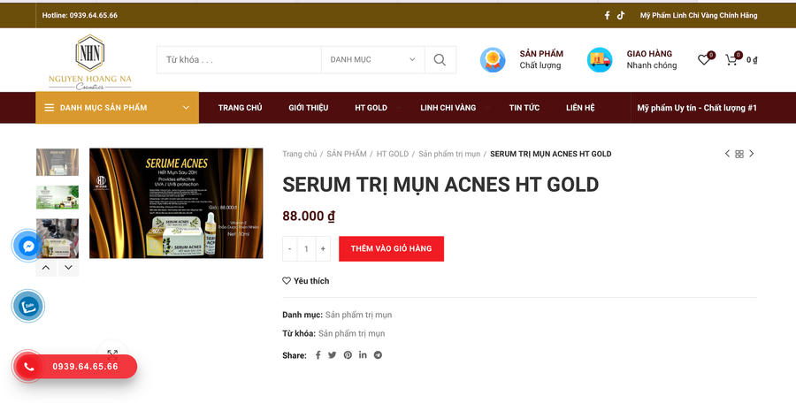The width and height of the screenshot is (796, 403).
Task: Open the wishlist heart icon in header
Action: (x=704, y=59)
